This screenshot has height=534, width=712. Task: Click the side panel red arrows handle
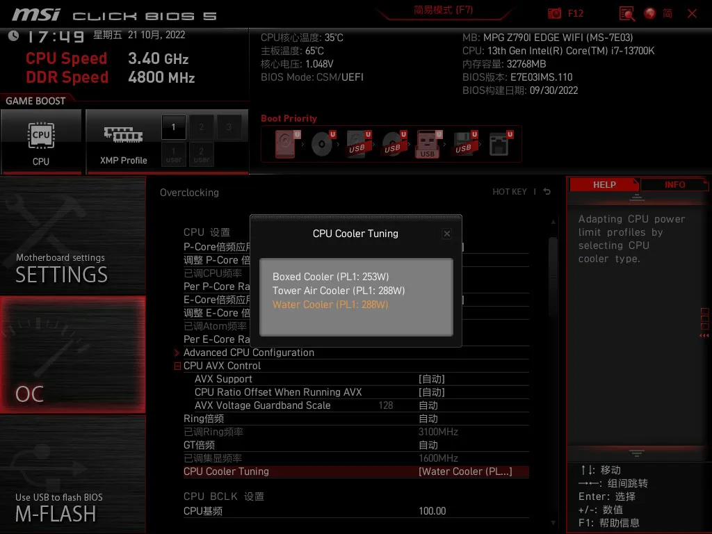coord(704,336)
